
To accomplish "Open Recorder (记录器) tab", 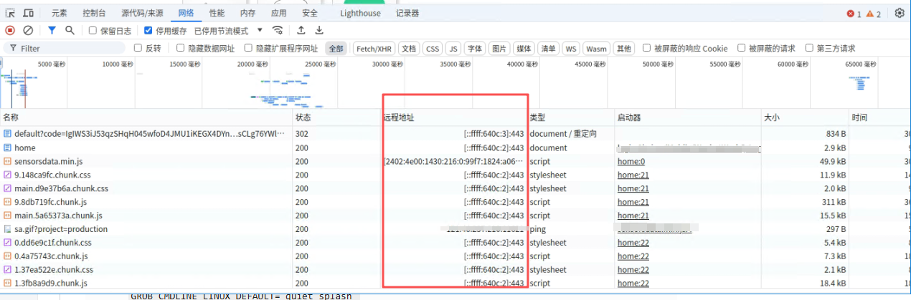I will tap(407, 13).
